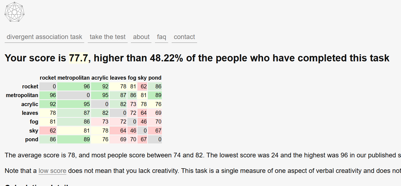Click cell in metropolitan row, sky column
This screenshot has height=186, width=401.
point(142,95)
